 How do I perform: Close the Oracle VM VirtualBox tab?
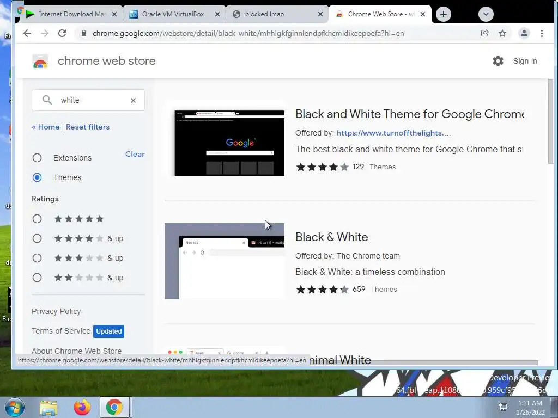(x=217, y=14)
